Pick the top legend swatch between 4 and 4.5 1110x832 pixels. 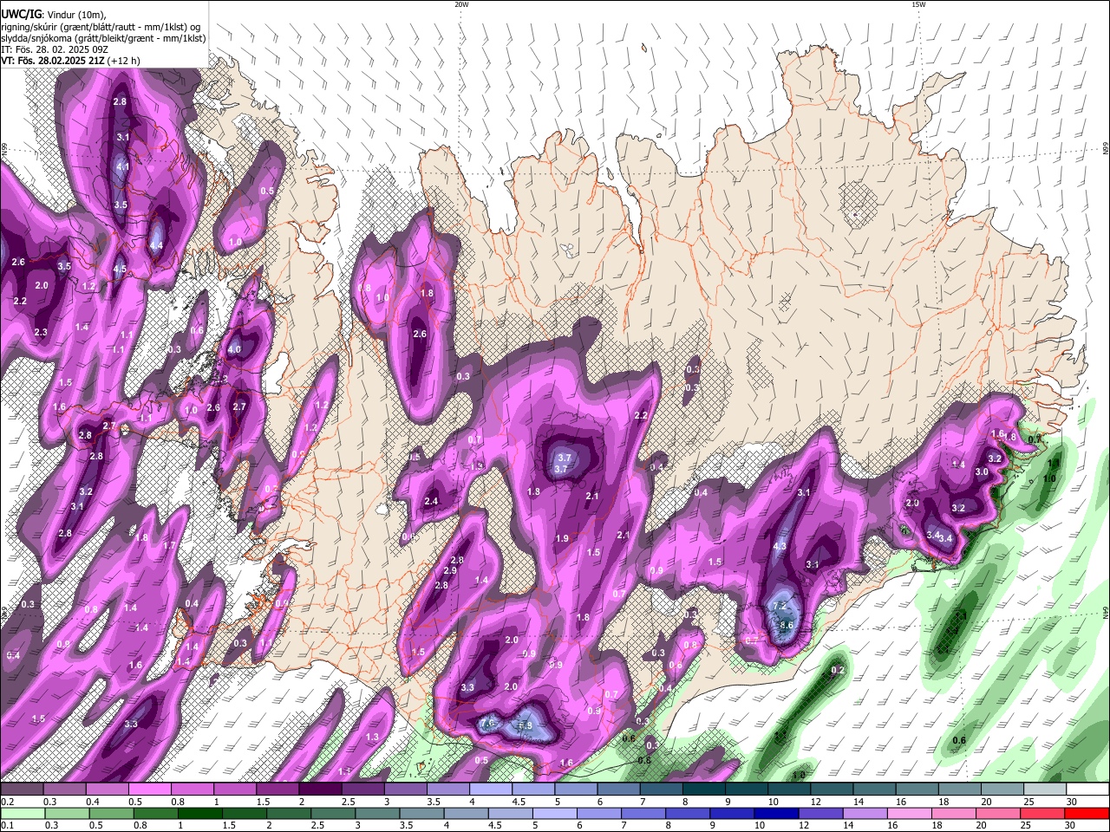491,790
